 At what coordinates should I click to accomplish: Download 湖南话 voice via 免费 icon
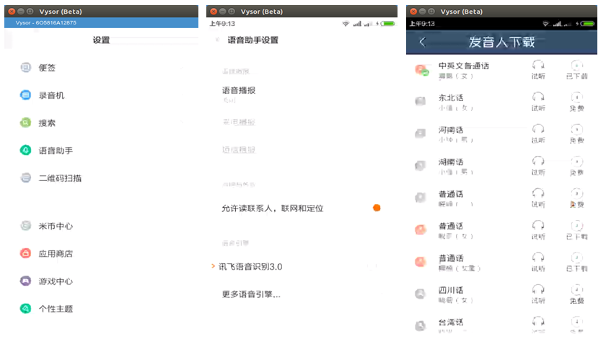pos(576,161)
